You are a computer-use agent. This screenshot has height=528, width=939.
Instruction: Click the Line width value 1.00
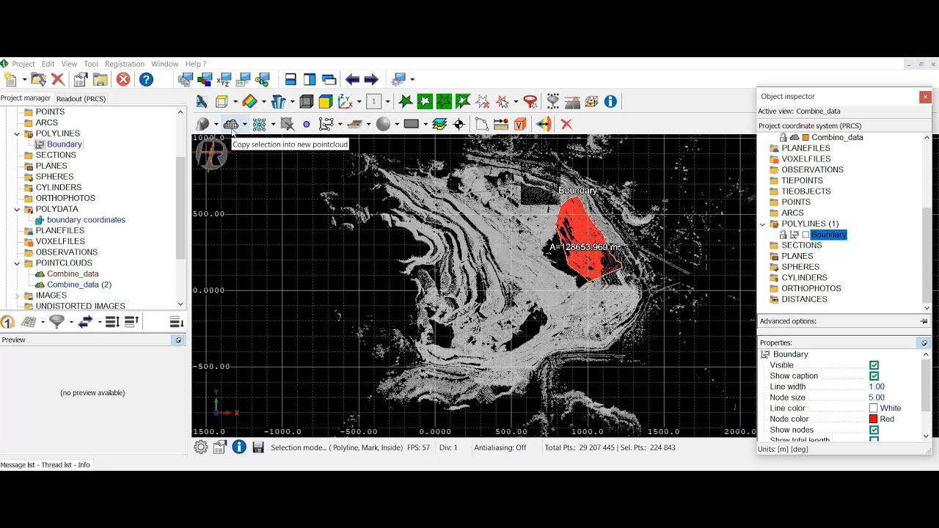click(877, 387)
